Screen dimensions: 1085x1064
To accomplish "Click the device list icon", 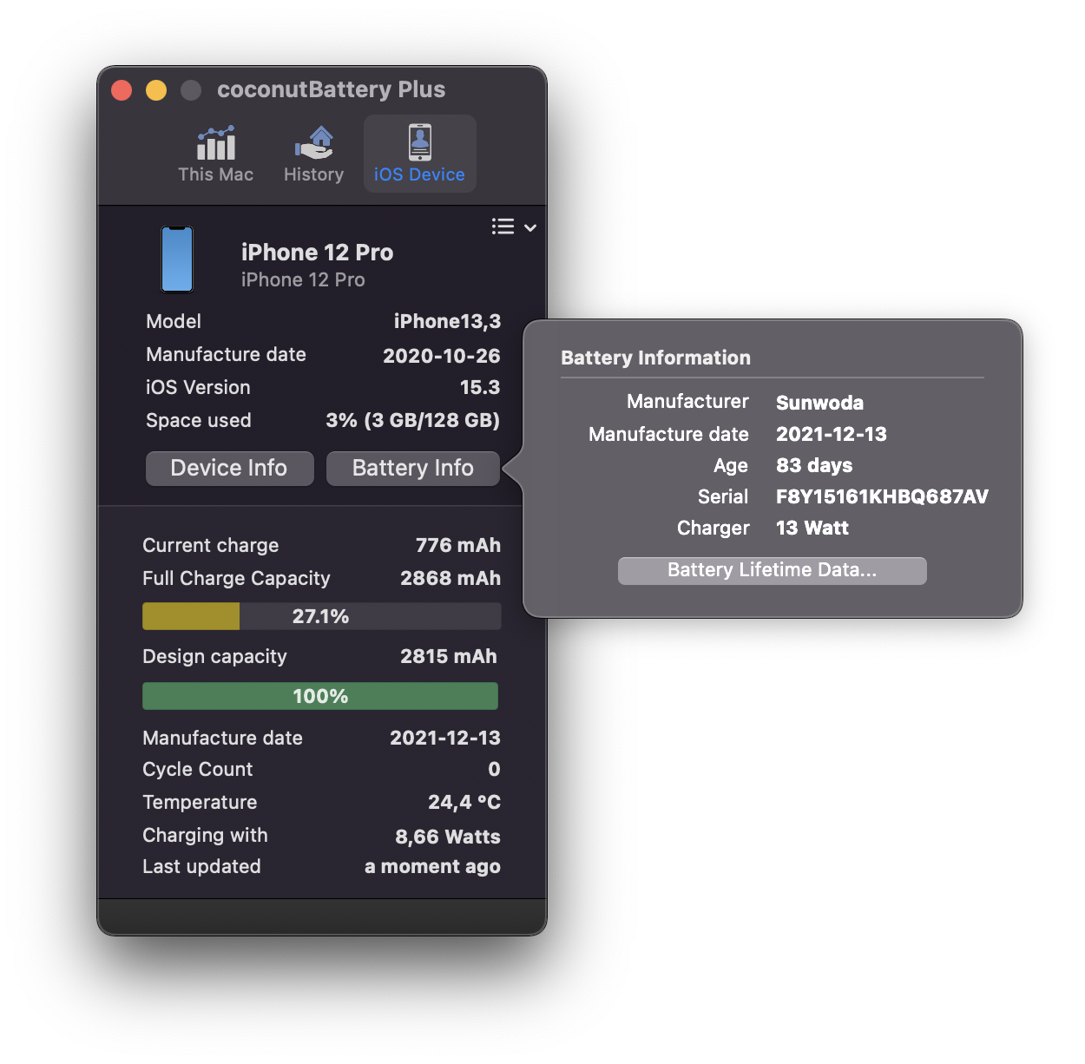I will tap(503, 227).
